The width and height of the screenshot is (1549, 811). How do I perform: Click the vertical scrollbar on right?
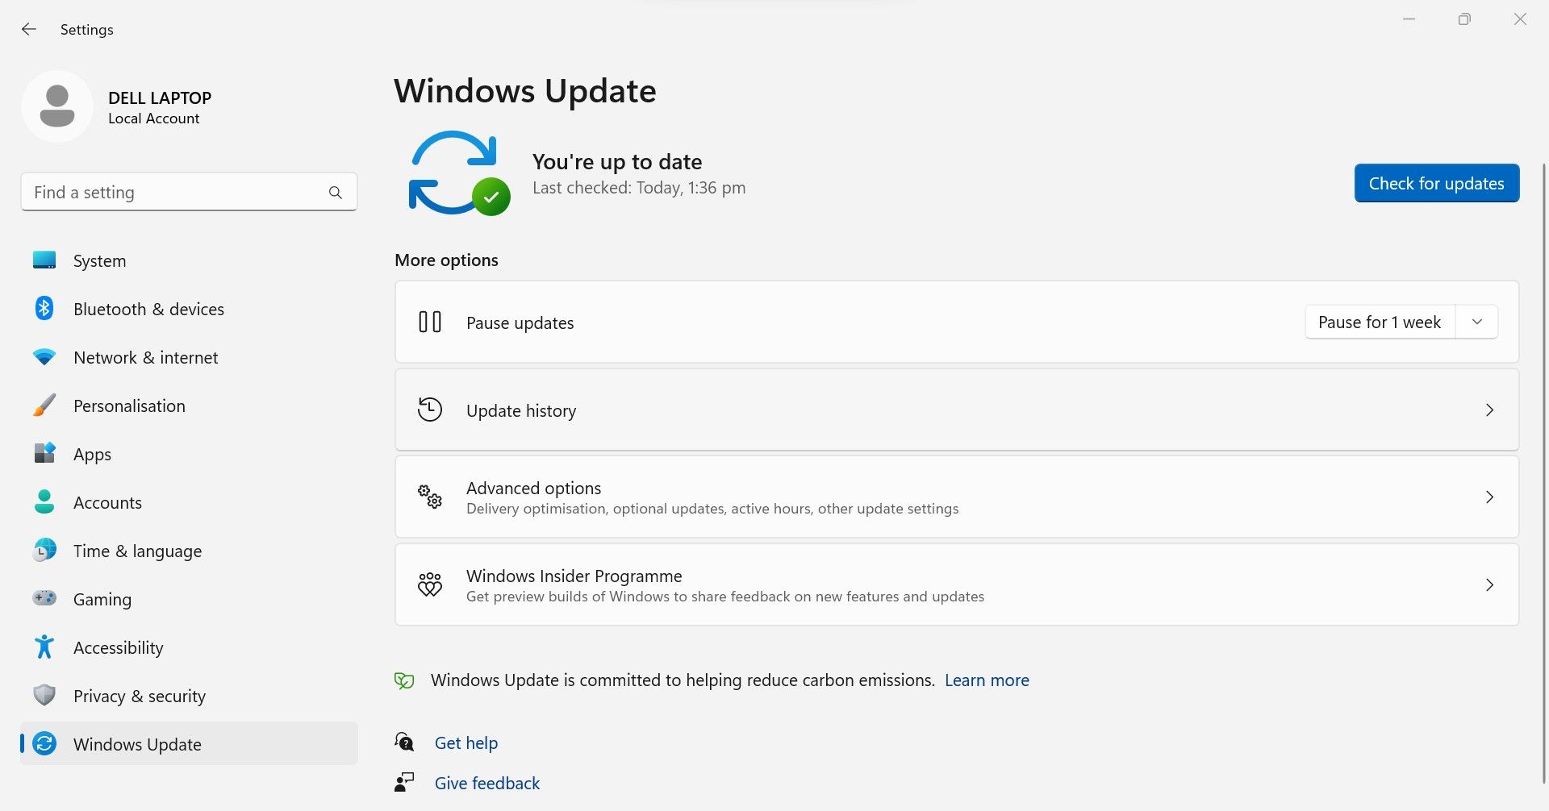(1544, 472)
